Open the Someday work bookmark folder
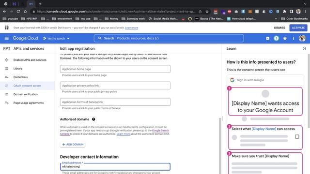The width and height of the screenshot is (310, 174). (x=133, y=19)
